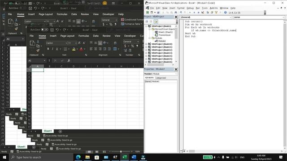287x161 pixels.
Task: Apply red font color in front Excel
Action: pyautogui.click(x=81, y=49)
